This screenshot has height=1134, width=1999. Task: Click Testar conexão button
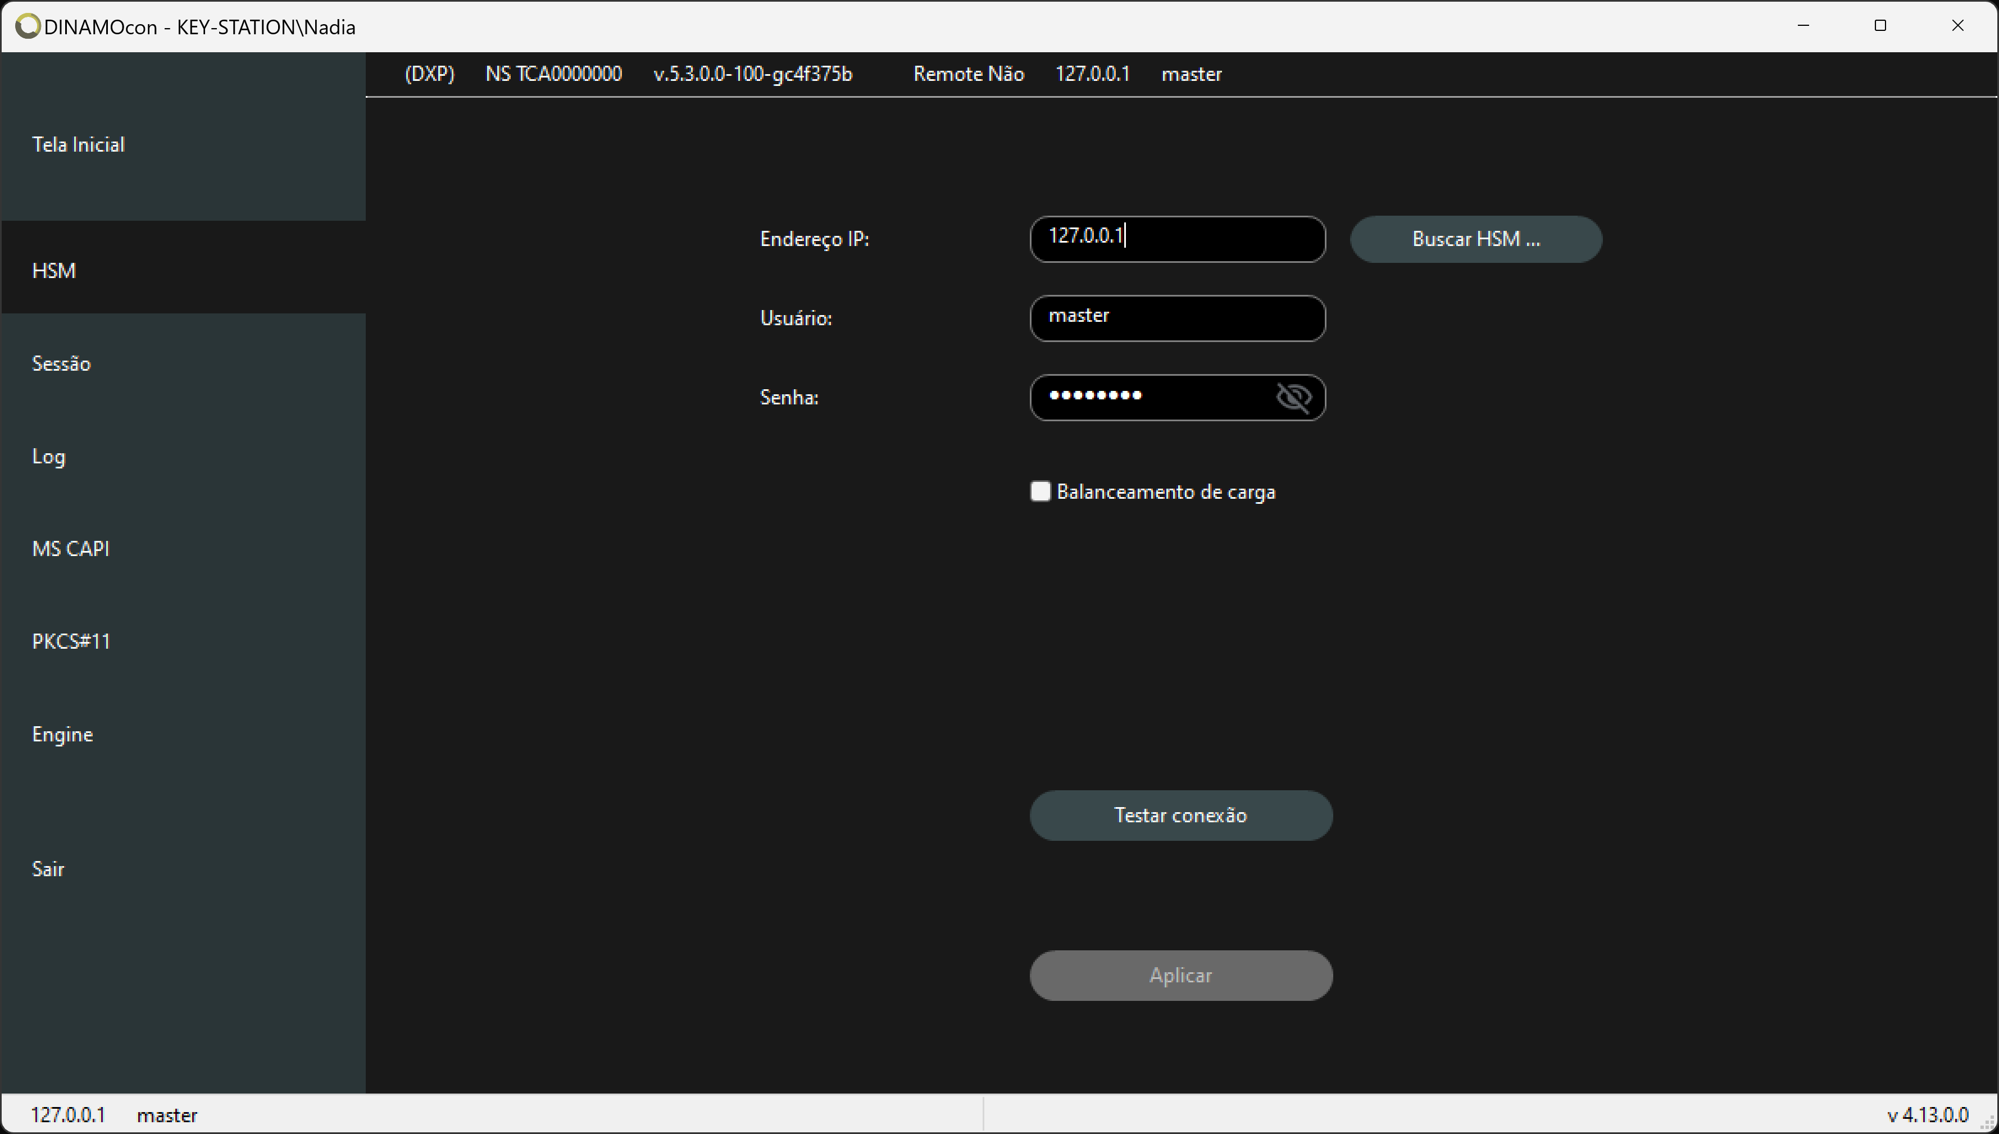1181,816
